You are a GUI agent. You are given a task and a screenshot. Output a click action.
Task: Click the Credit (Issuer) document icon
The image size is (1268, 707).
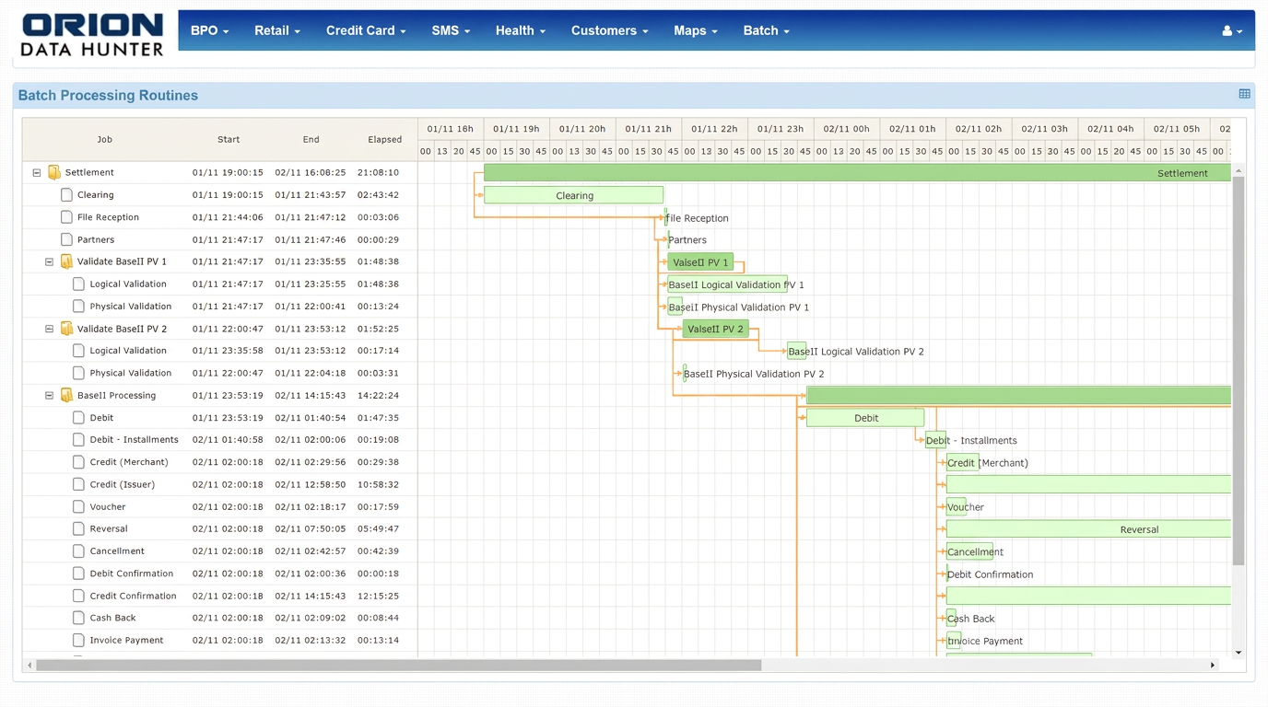[x=78, y=484]
